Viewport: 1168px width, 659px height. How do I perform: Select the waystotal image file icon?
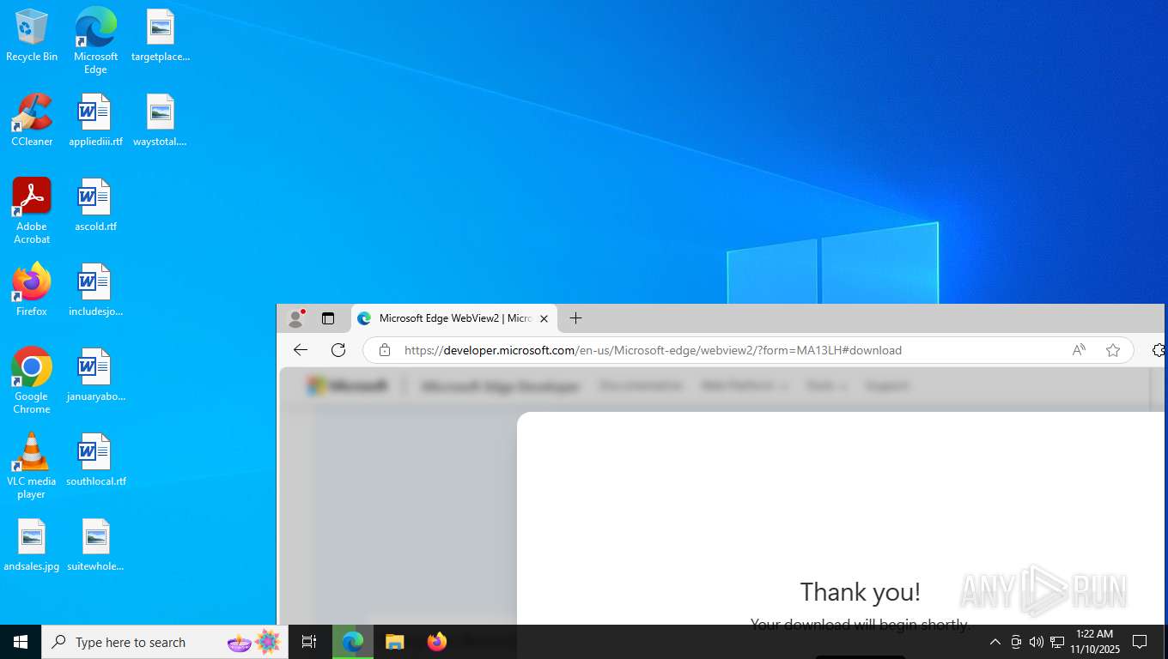(160, 120)
